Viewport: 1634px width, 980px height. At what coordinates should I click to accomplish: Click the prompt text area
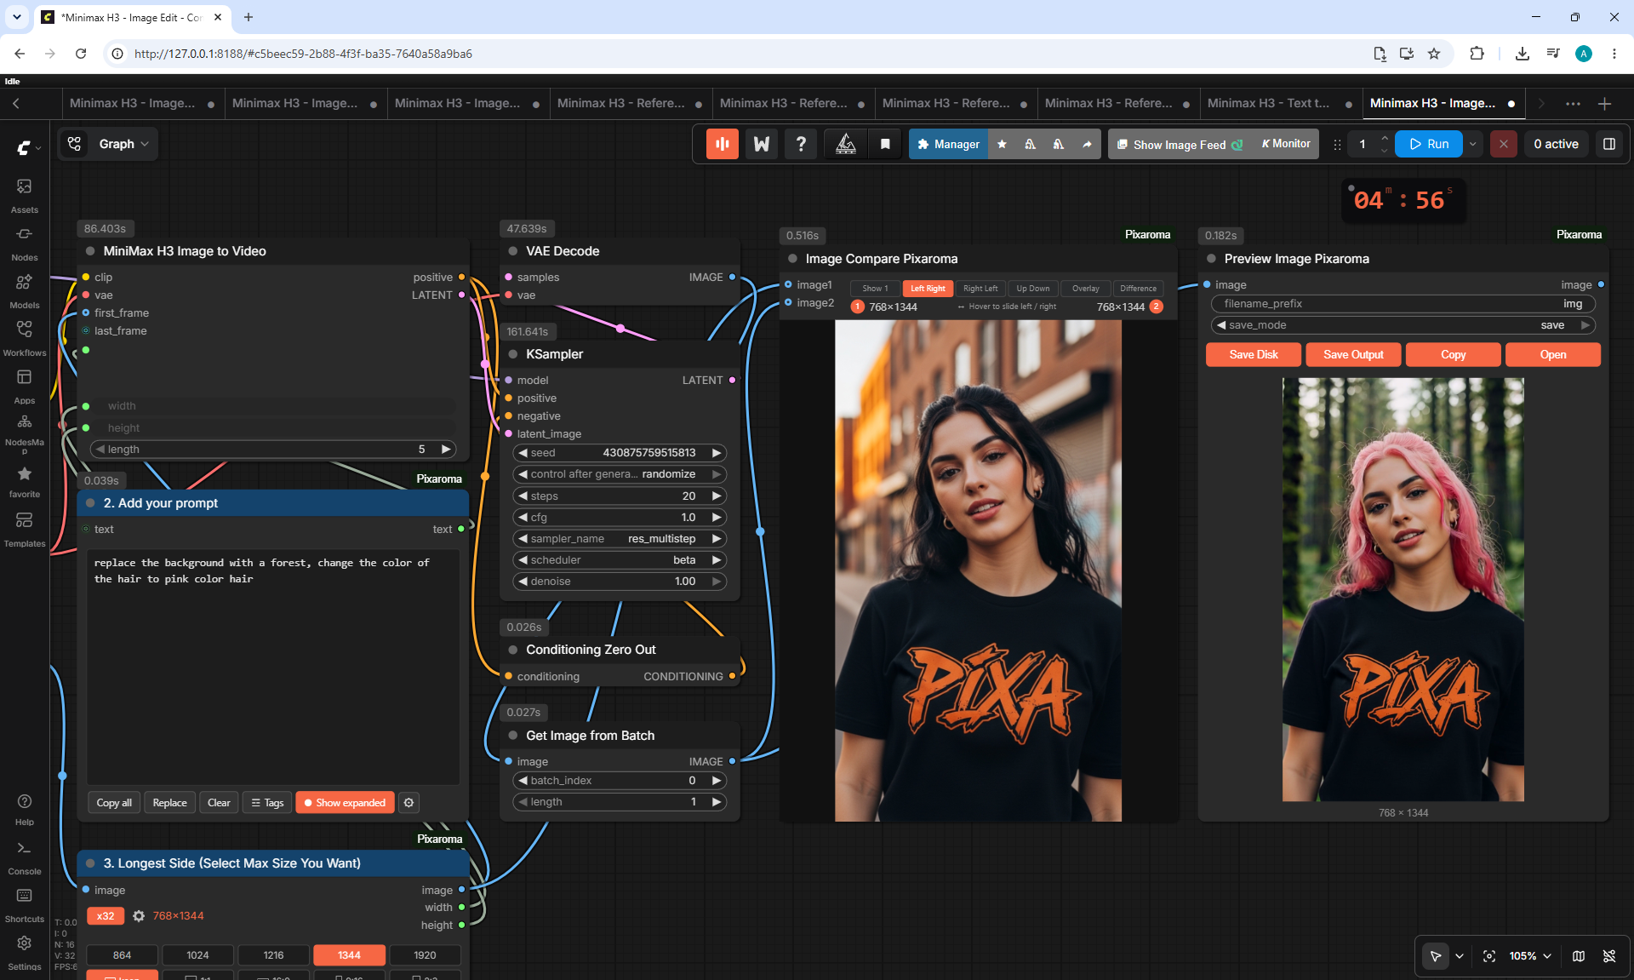(x=273, y=667)
